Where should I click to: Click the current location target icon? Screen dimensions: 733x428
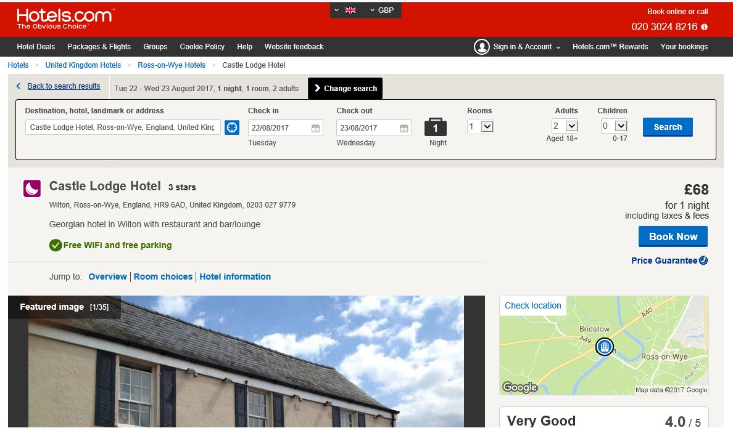tap(232, 127)
